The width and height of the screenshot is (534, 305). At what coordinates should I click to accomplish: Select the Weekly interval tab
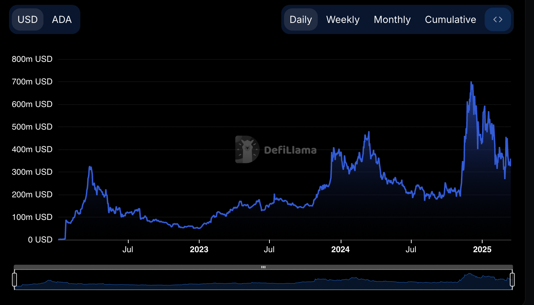click(x=343, y=19)
